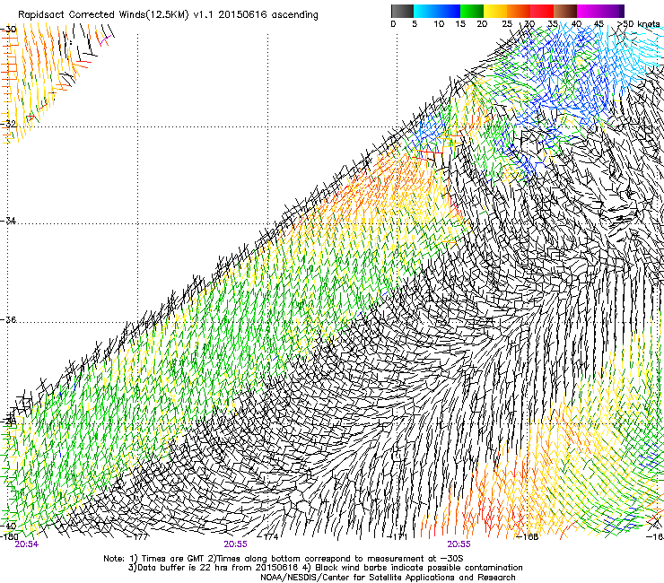Viewport: 664px width, 583px height.
Task: Click note 'Data buffer is 22 hrs from 20150616'
Action: (x=216, y=568)
